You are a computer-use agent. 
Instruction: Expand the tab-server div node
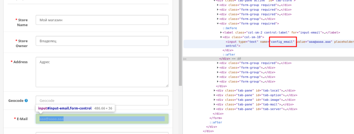point(214,109)
